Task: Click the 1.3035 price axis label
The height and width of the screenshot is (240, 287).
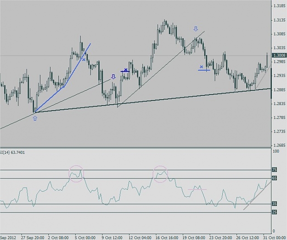Action: 279,48
